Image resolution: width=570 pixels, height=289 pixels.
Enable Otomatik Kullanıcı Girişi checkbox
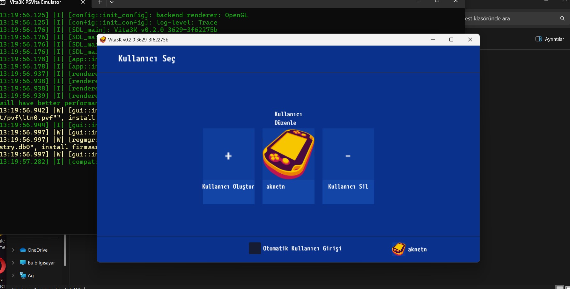[x=255, y=249]
